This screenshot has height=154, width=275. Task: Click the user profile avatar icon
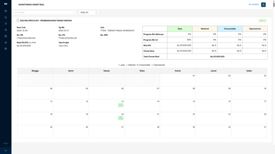coord(263,5)
